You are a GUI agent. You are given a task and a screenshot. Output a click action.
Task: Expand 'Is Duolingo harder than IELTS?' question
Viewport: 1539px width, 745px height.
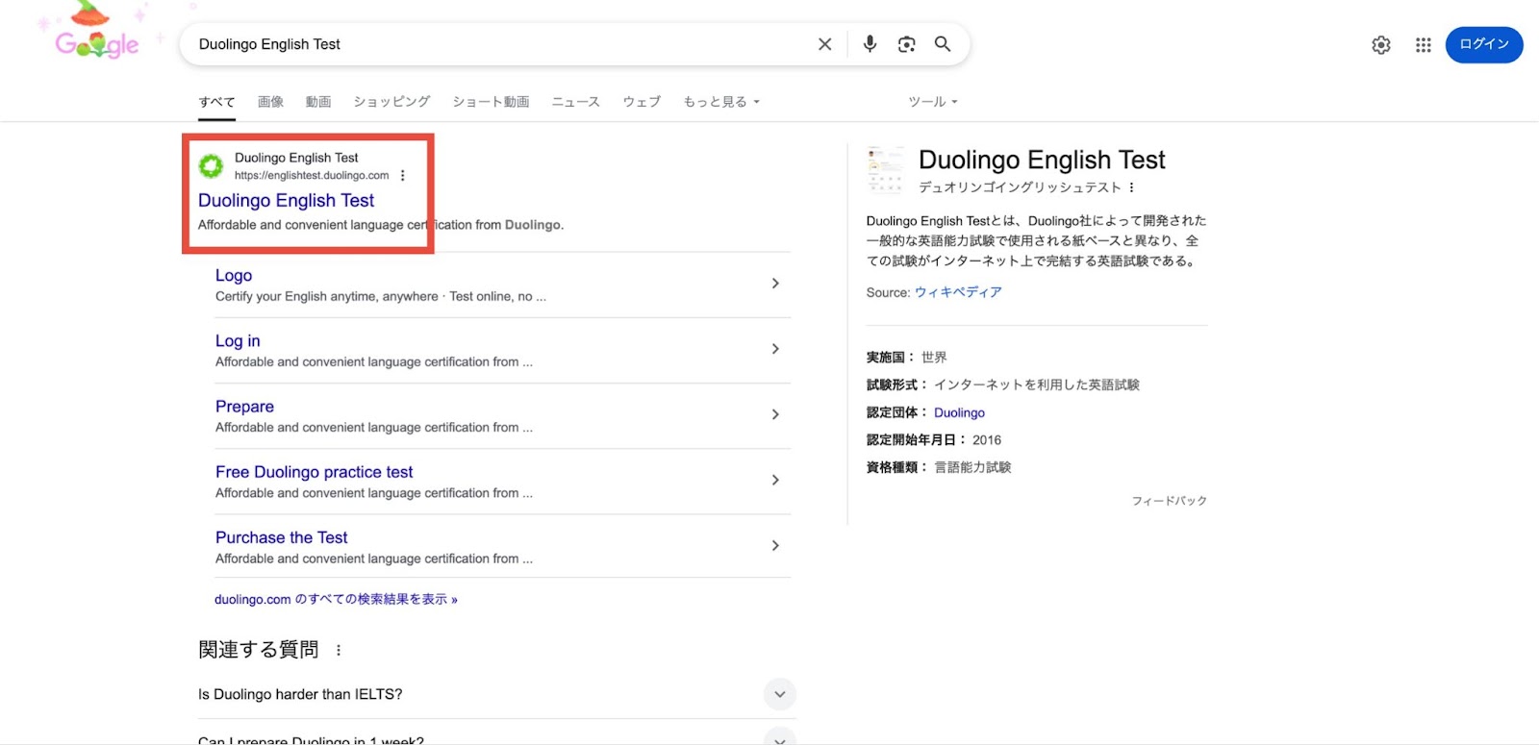pos(496,694)
